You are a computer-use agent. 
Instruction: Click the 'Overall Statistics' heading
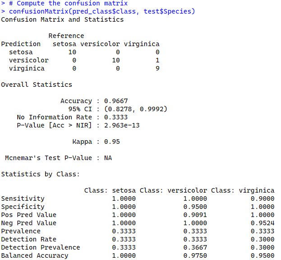37,85
